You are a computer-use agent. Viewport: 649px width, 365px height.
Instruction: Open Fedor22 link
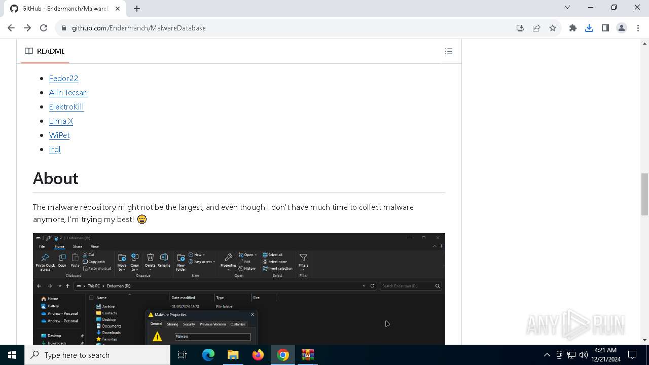[x=63, y=78]
